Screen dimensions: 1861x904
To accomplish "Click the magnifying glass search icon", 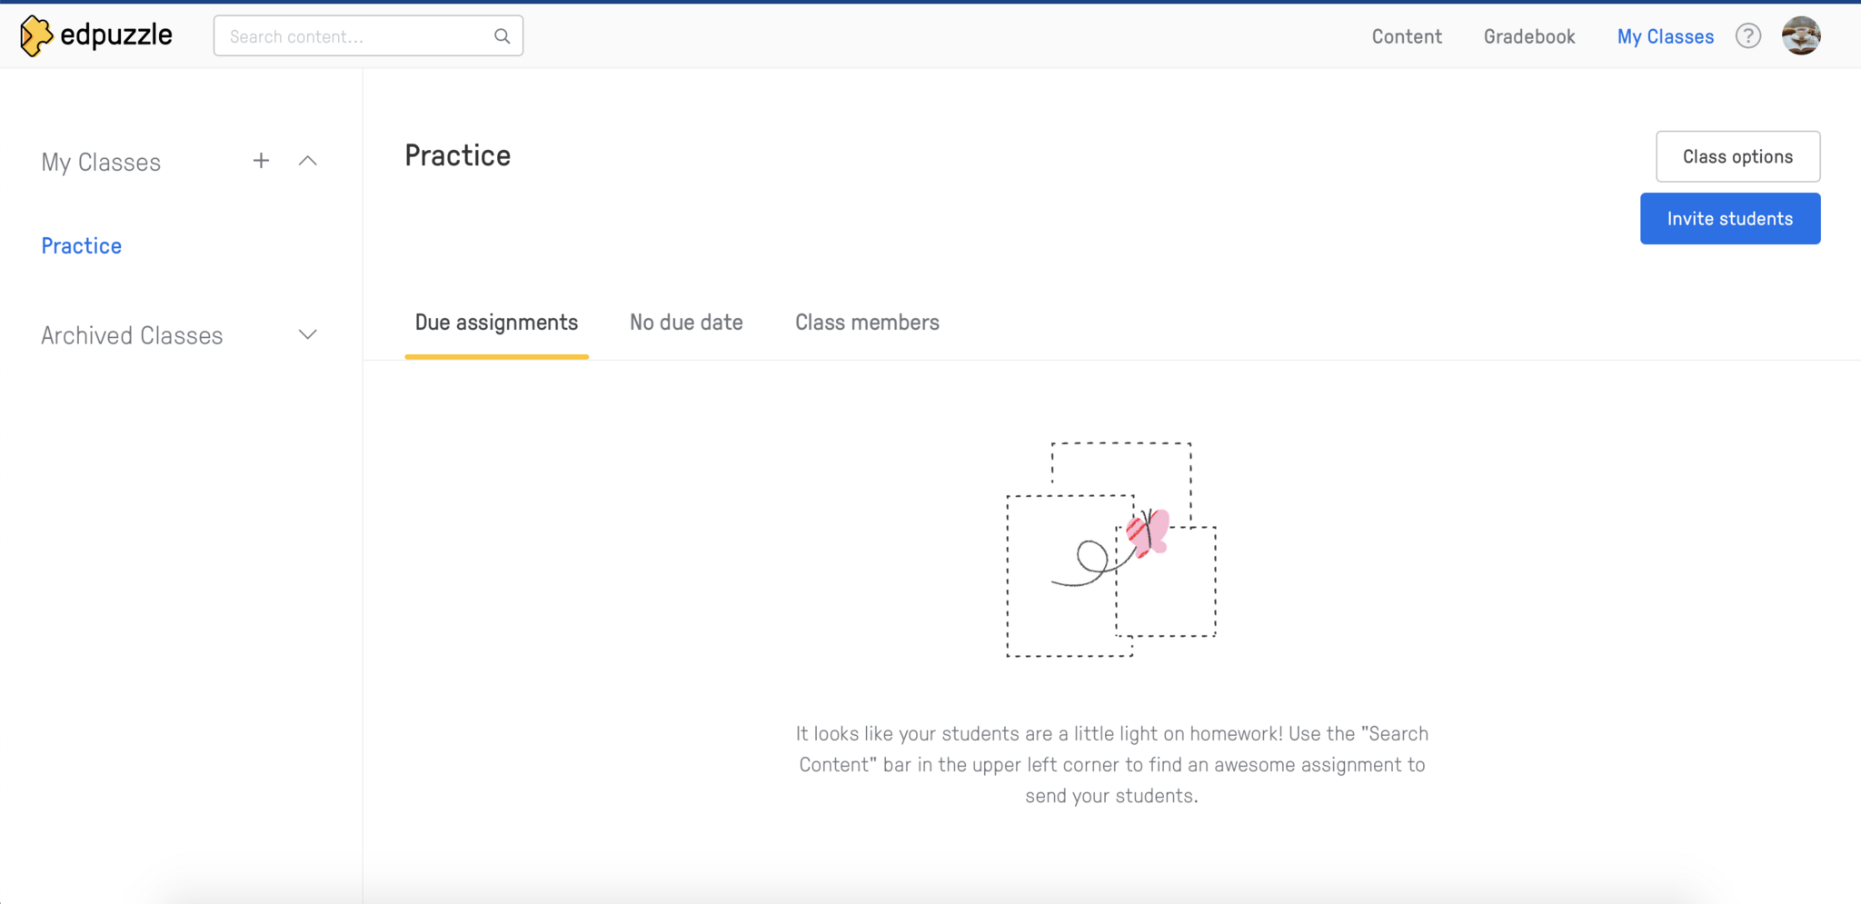I will click(502, 36).
